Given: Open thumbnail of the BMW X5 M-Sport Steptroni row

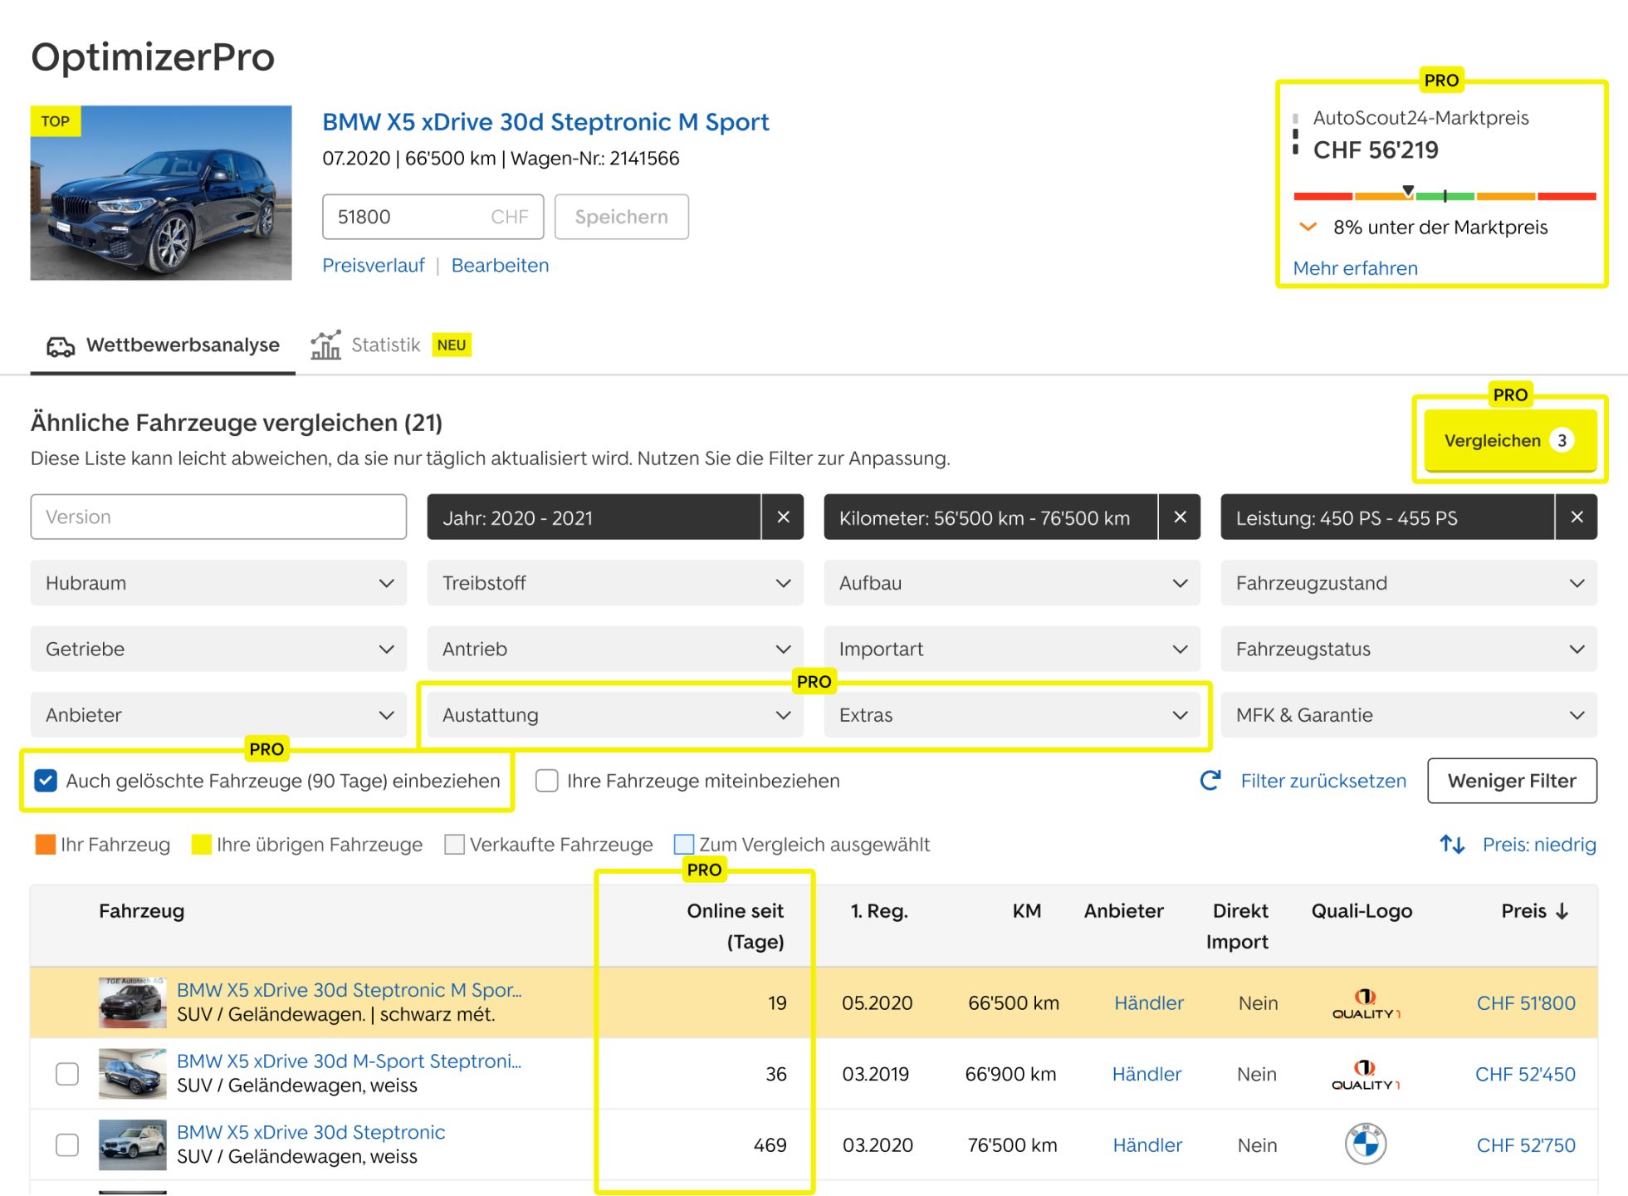Looking at the screenshot, I should tap(132, 1073).
